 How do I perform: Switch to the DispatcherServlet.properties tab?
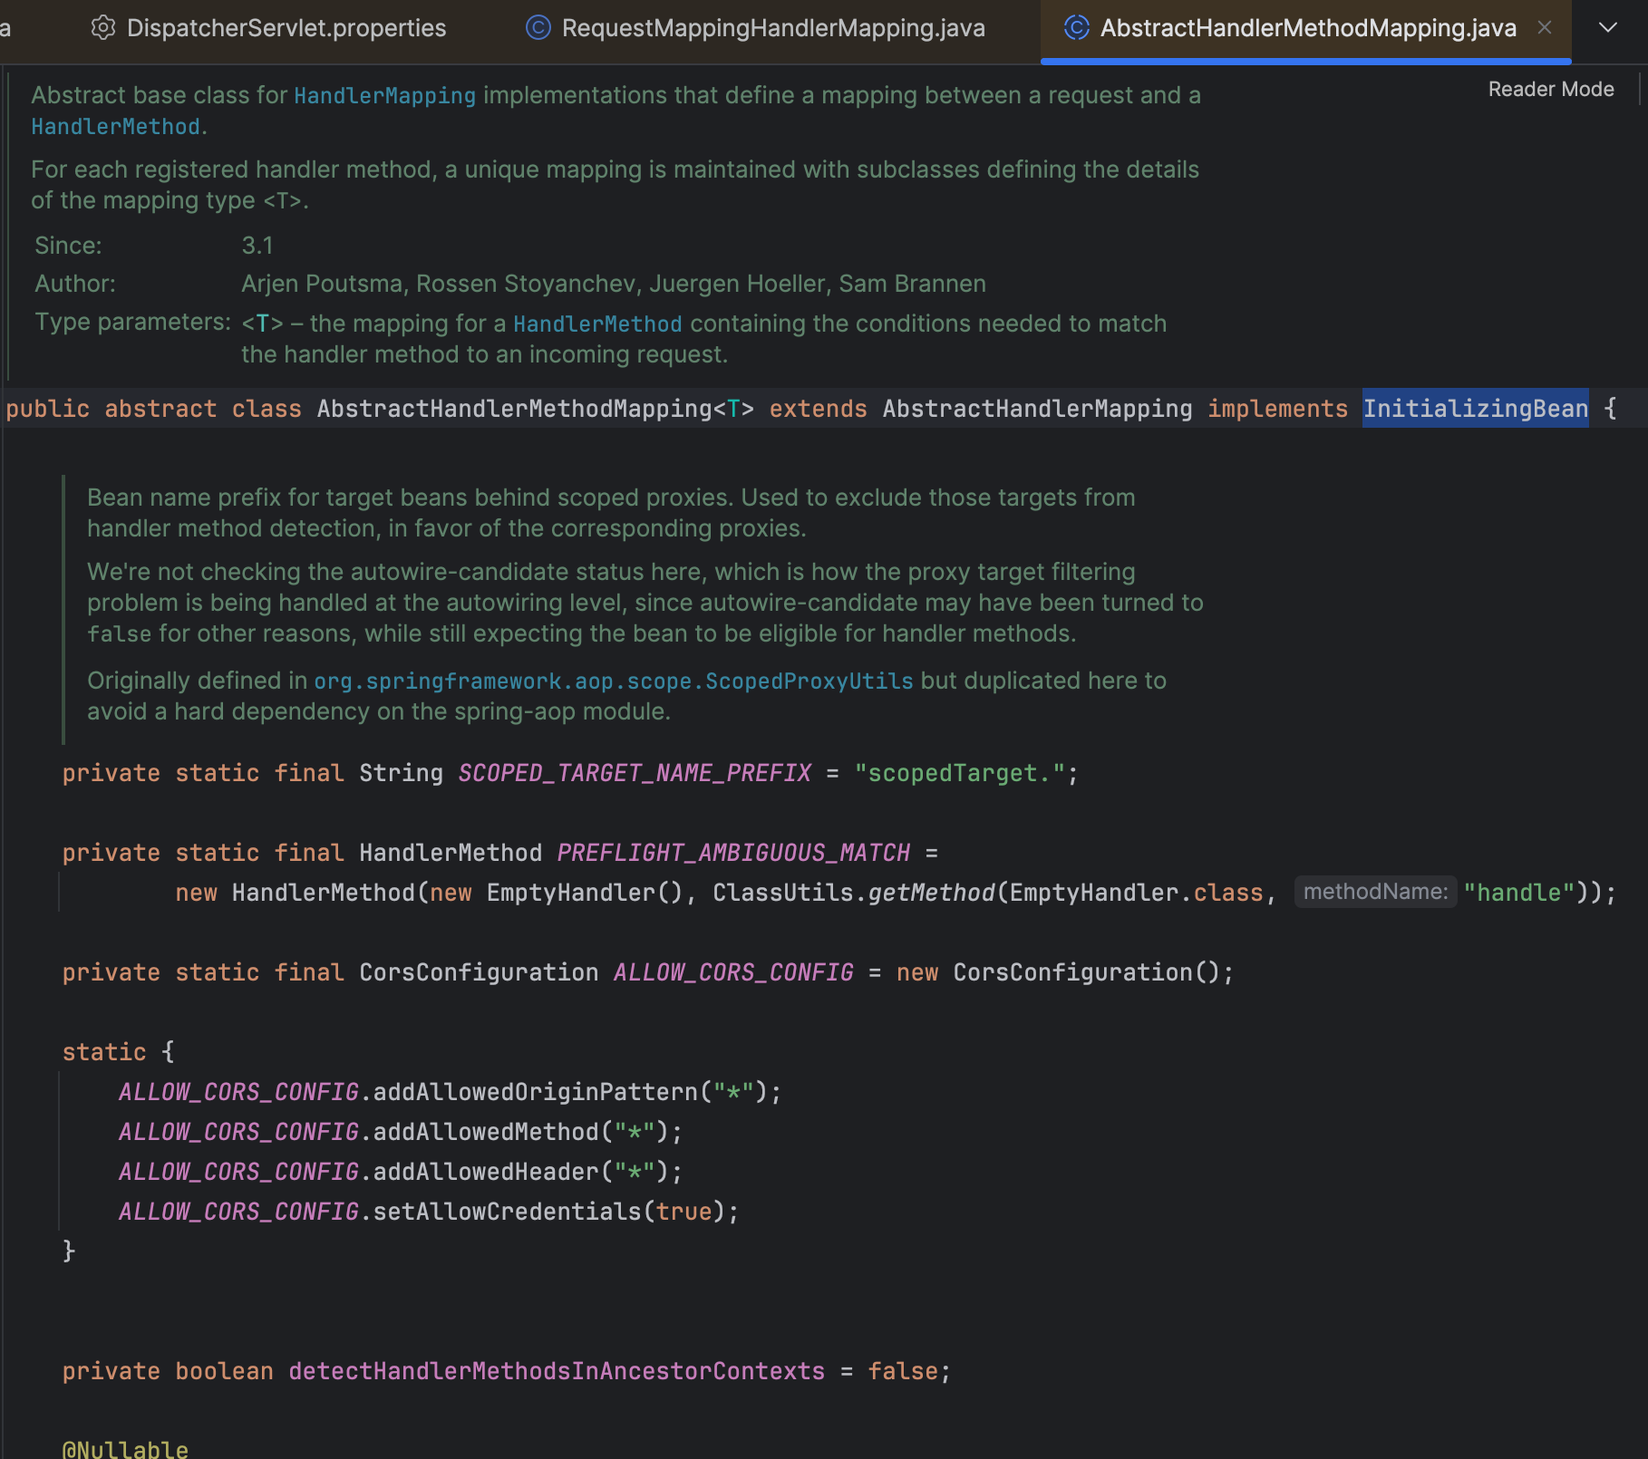[x=268, y=28]
